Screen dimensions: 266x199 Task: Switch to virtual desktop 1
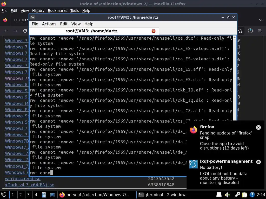click(x=13, y=195)
